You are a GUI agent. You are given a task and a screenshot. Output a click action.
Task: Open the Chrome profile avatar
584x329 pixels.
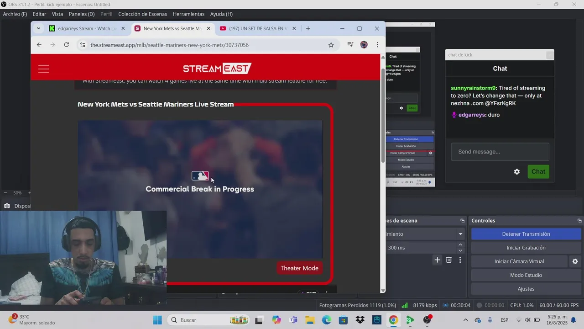point(364,45)
